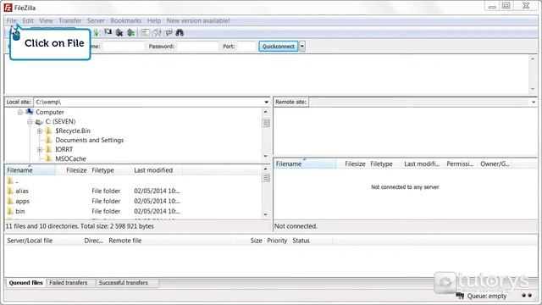The image size is (542, 305).
Task: Sort remote files by Filename column
Action: (305, 164)
